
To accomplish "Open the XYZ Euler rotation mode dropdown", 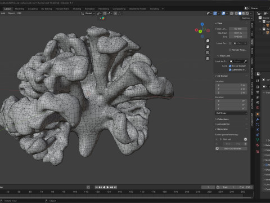I will click(231, 113).
